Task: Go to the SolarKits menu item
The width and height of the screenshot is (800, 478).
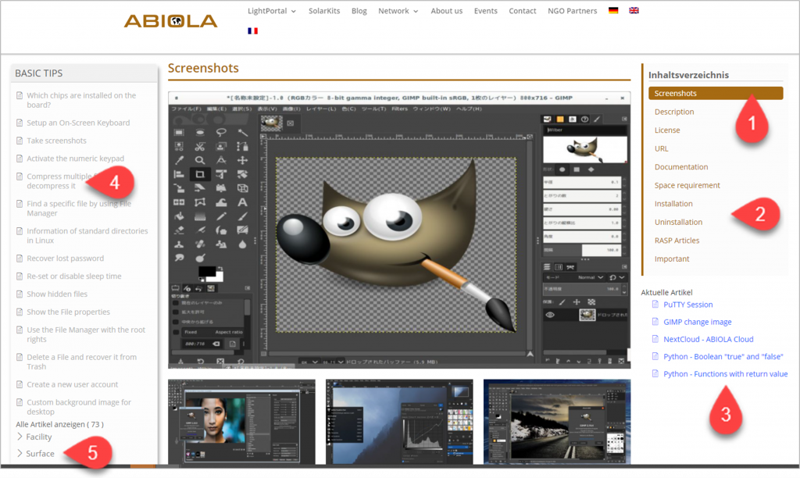Action: 323,11
